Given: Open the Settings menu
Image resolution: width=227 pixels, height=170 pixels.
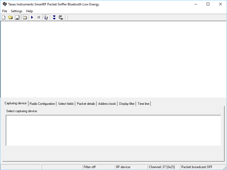Looking at the screenshot, I should (x=17, y=11).
